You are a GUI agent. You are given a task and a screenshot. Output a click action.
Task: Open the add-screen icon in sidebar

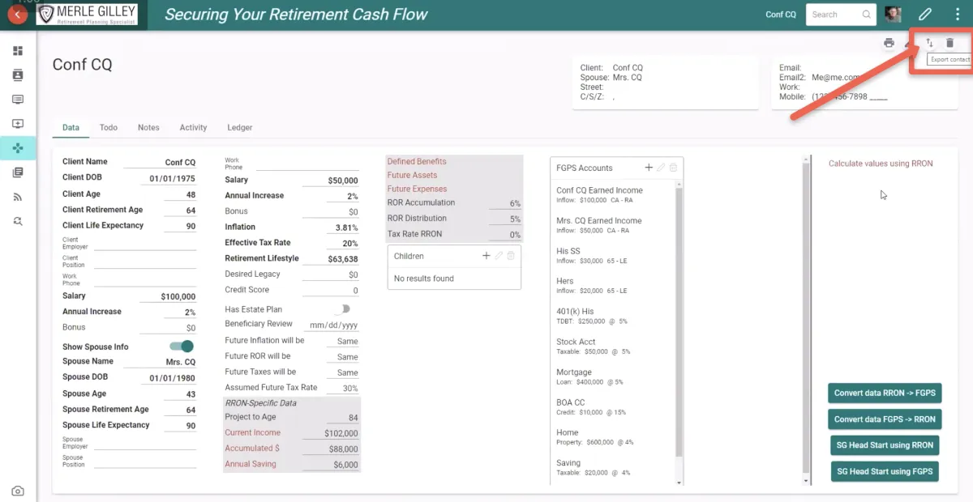click(x=18, y=124)
